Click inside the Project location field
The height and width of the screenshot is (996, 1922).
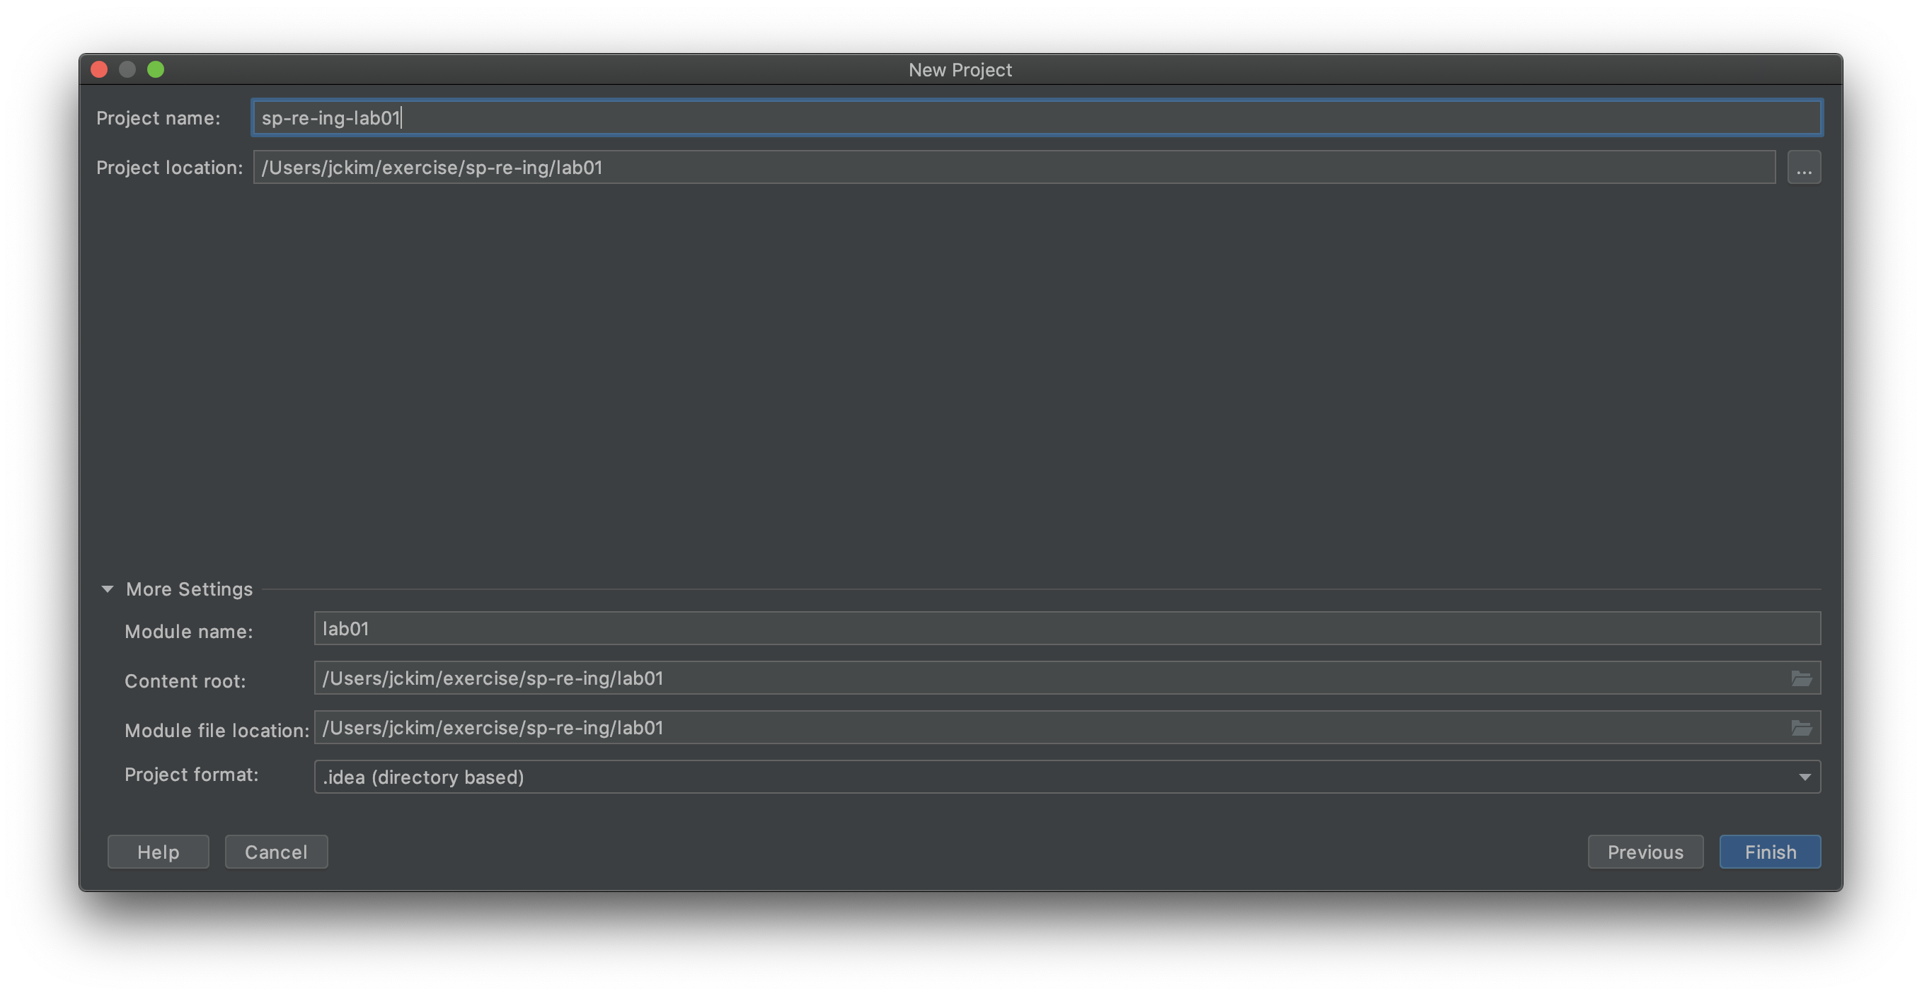point(1013,168)
